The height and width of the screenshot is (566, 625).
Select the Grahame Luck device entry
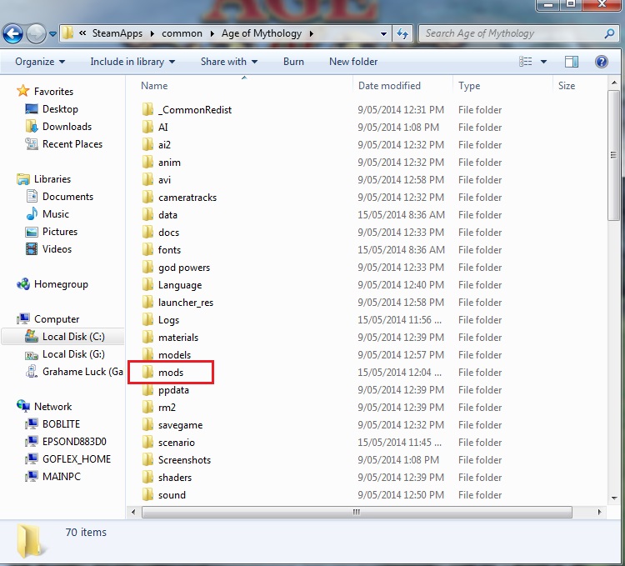coord(82,372)
